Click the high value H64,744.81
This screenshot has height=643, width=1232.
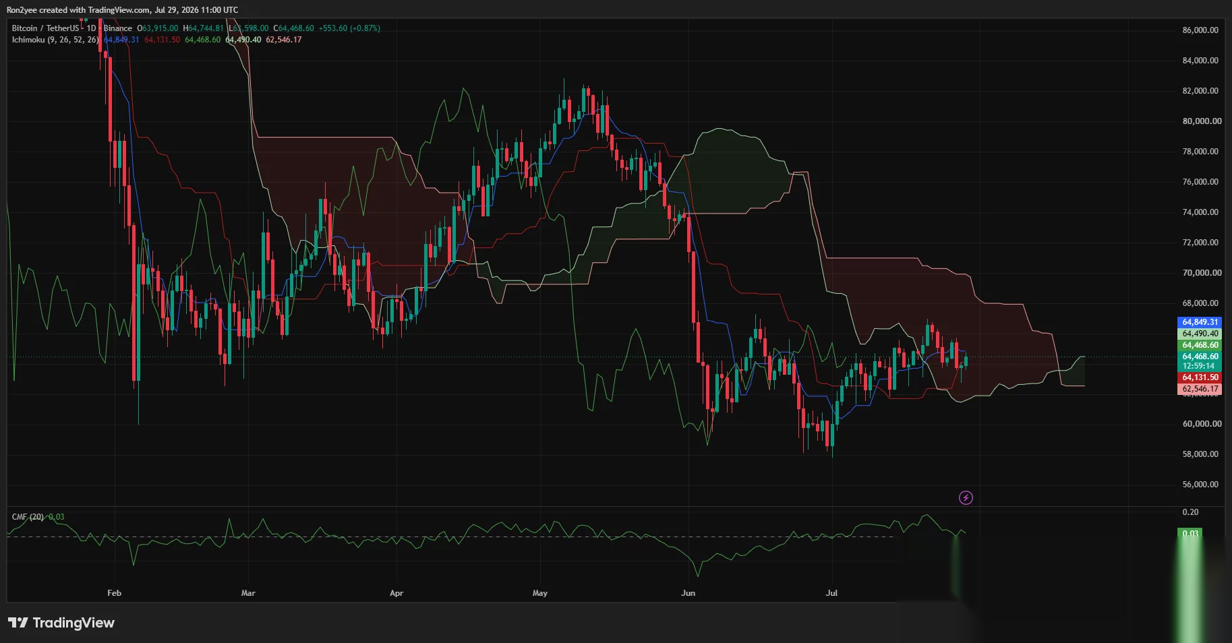point(203,28)
